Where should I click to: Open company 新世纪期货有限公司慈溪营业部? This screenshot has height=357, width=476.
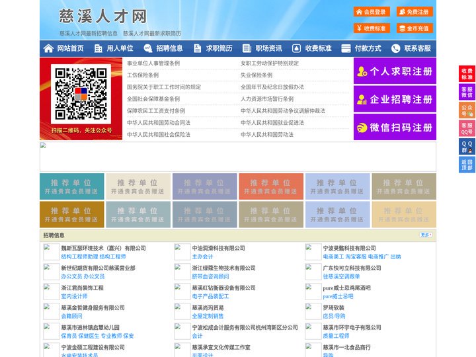(98, 268)
